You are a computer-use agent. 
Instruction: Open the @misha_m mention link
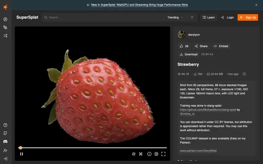[x=187, y=114]
